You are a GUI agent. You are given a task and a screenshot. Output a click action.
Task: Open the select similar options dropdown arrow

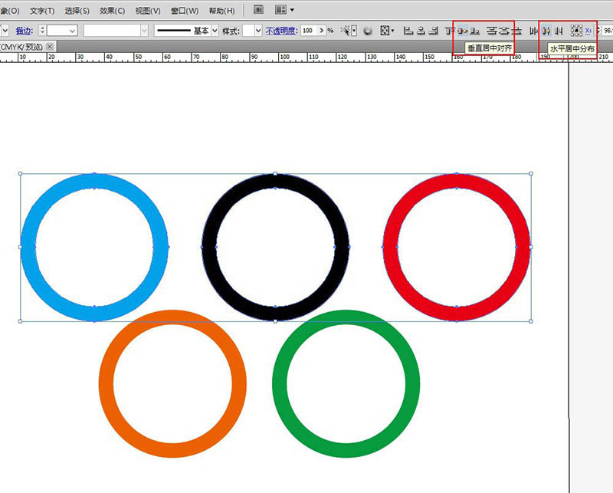point(354,31)
